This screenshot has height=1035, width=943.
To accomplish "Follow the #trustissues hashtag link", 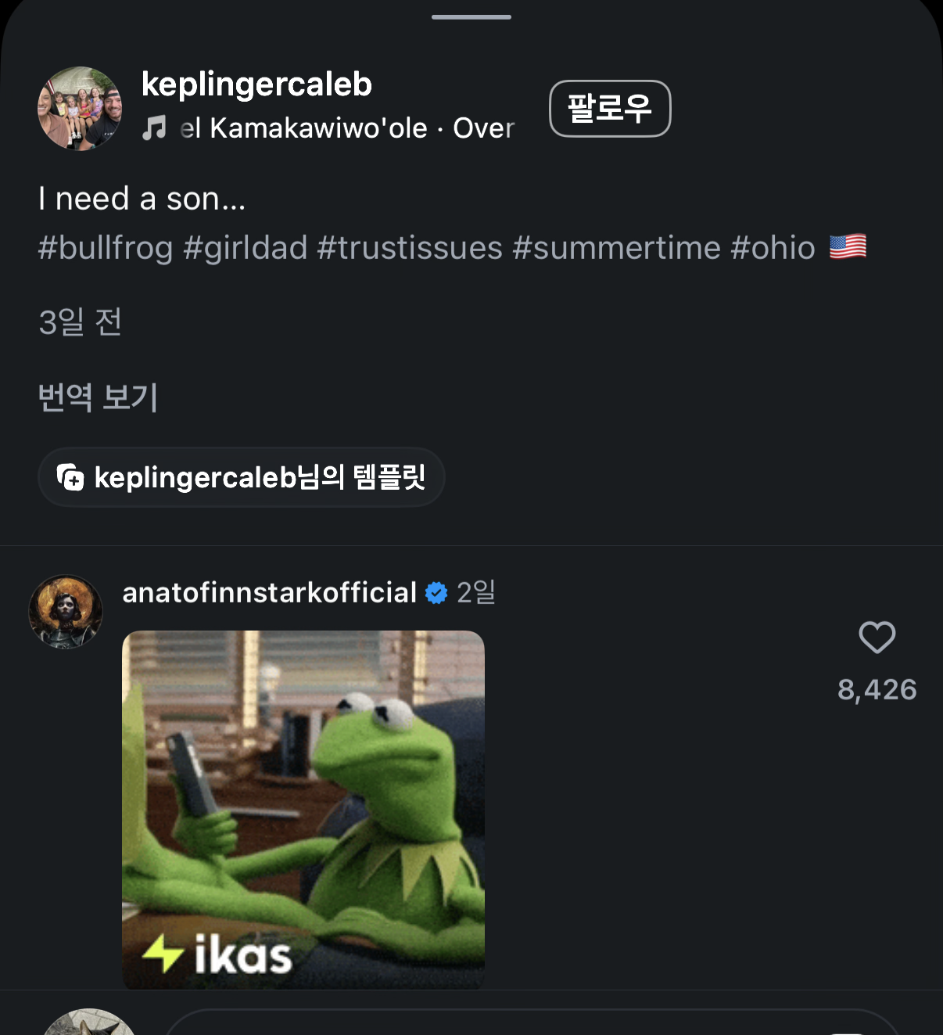I will tap(410, 248).
